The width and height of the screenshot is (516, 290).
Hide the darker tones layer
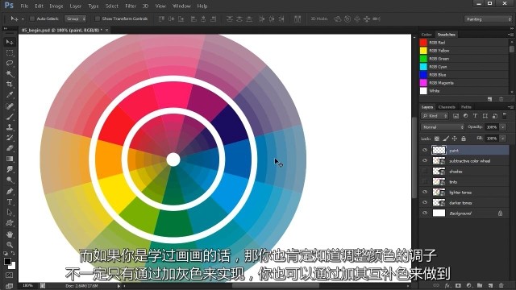[425, 202]
